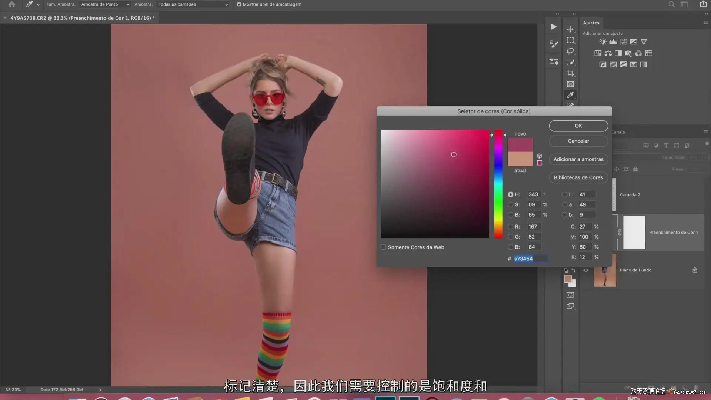Open the Ajustes panel menu

tap(705, 23)
